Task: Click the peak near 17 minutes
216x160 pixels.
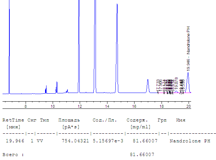Action: (x=148, y=86)
